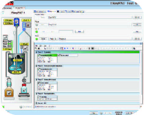Switch to the FlexyPAT 1 tab
This screenshot has width=144, height=115.
tap(19, 8)
